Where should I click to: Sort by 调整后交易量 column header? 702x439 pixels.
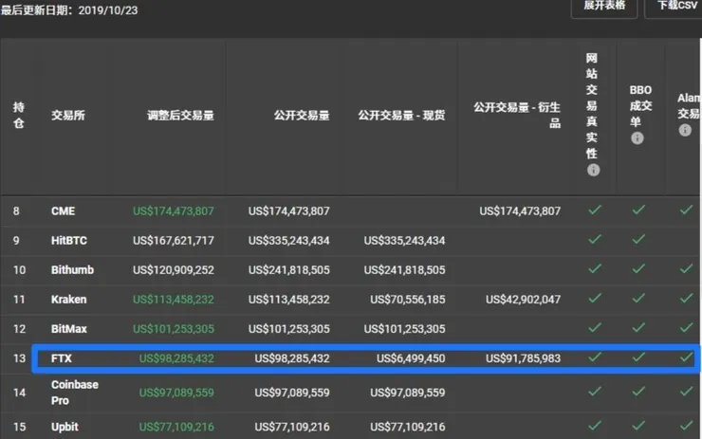180,116
